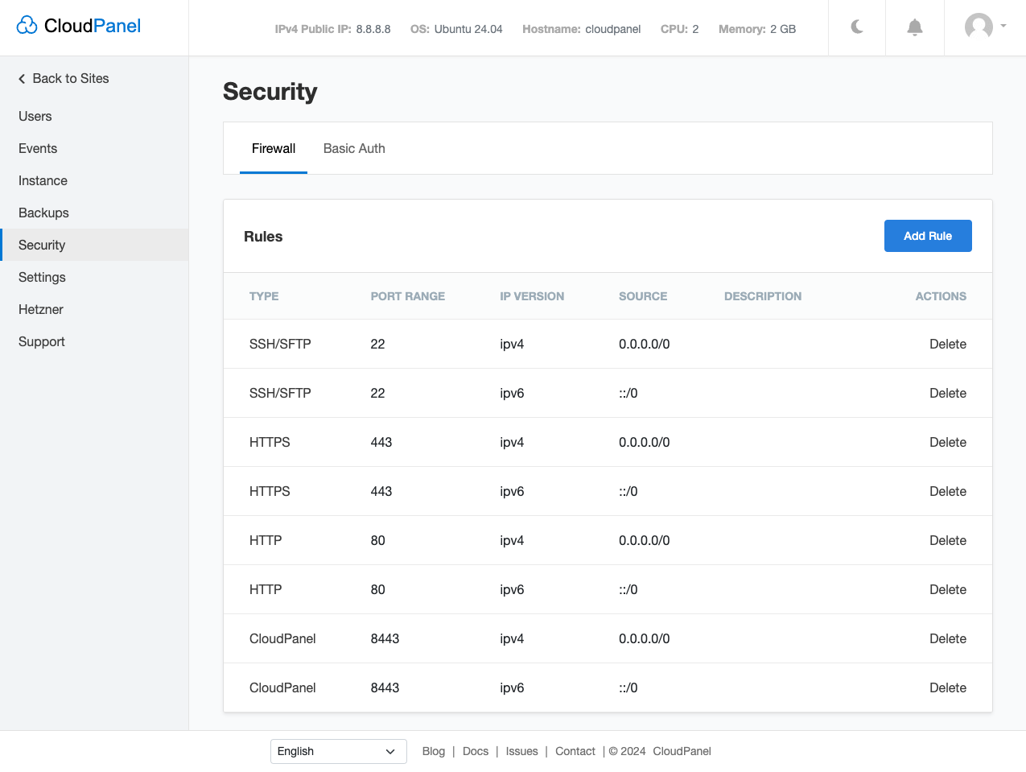Click the CloudPanel cloud logo
Viewport: 1026px width, 772px height.
click(27, 26)
